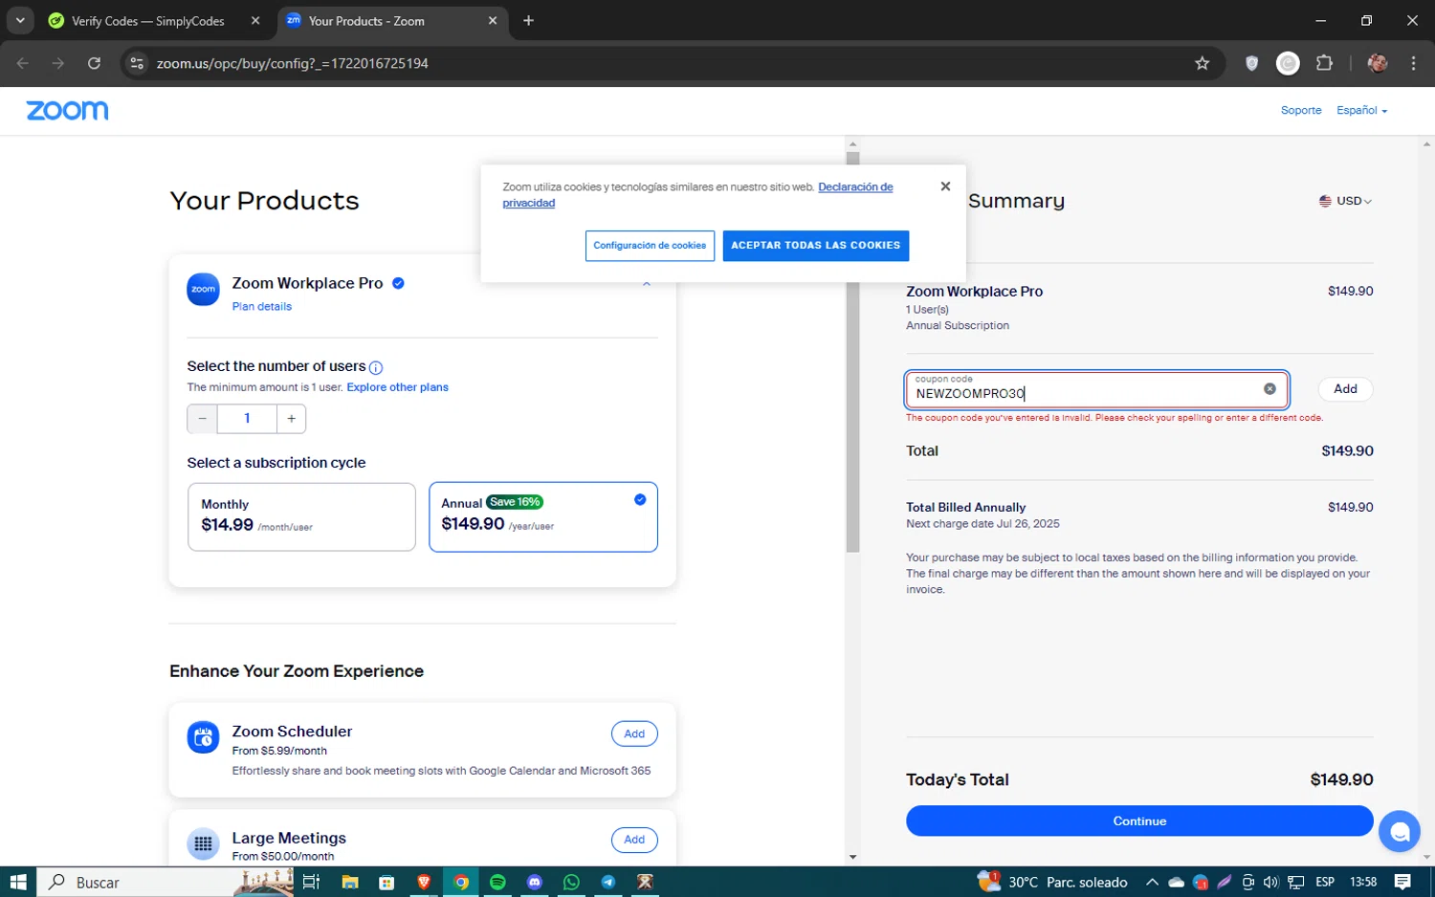The height and width of the screenshot is (897, 1435).
Task: Open the volume icon in system tray
Action: click(x=1270, y=882)
